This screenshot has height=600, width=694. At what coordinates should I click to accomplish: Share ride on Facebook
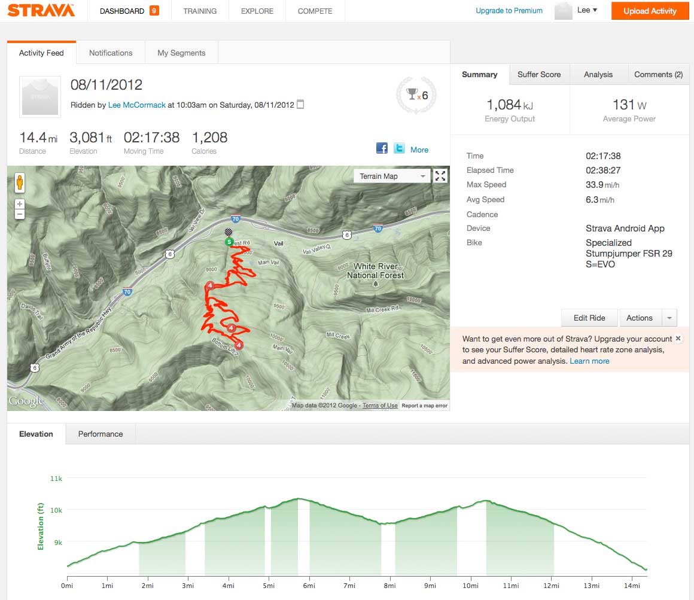[382, 148]
